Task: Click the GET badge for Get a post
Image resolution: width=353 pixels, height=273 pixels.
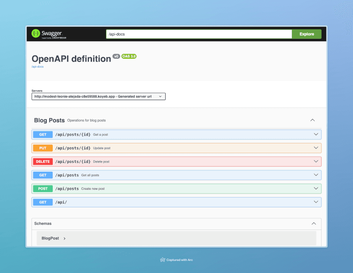Action: (43, 135)
